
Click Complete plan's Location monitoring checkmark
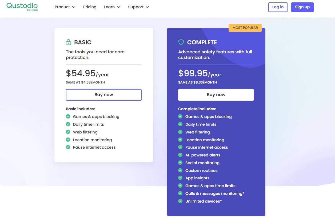tap(180, 140)
